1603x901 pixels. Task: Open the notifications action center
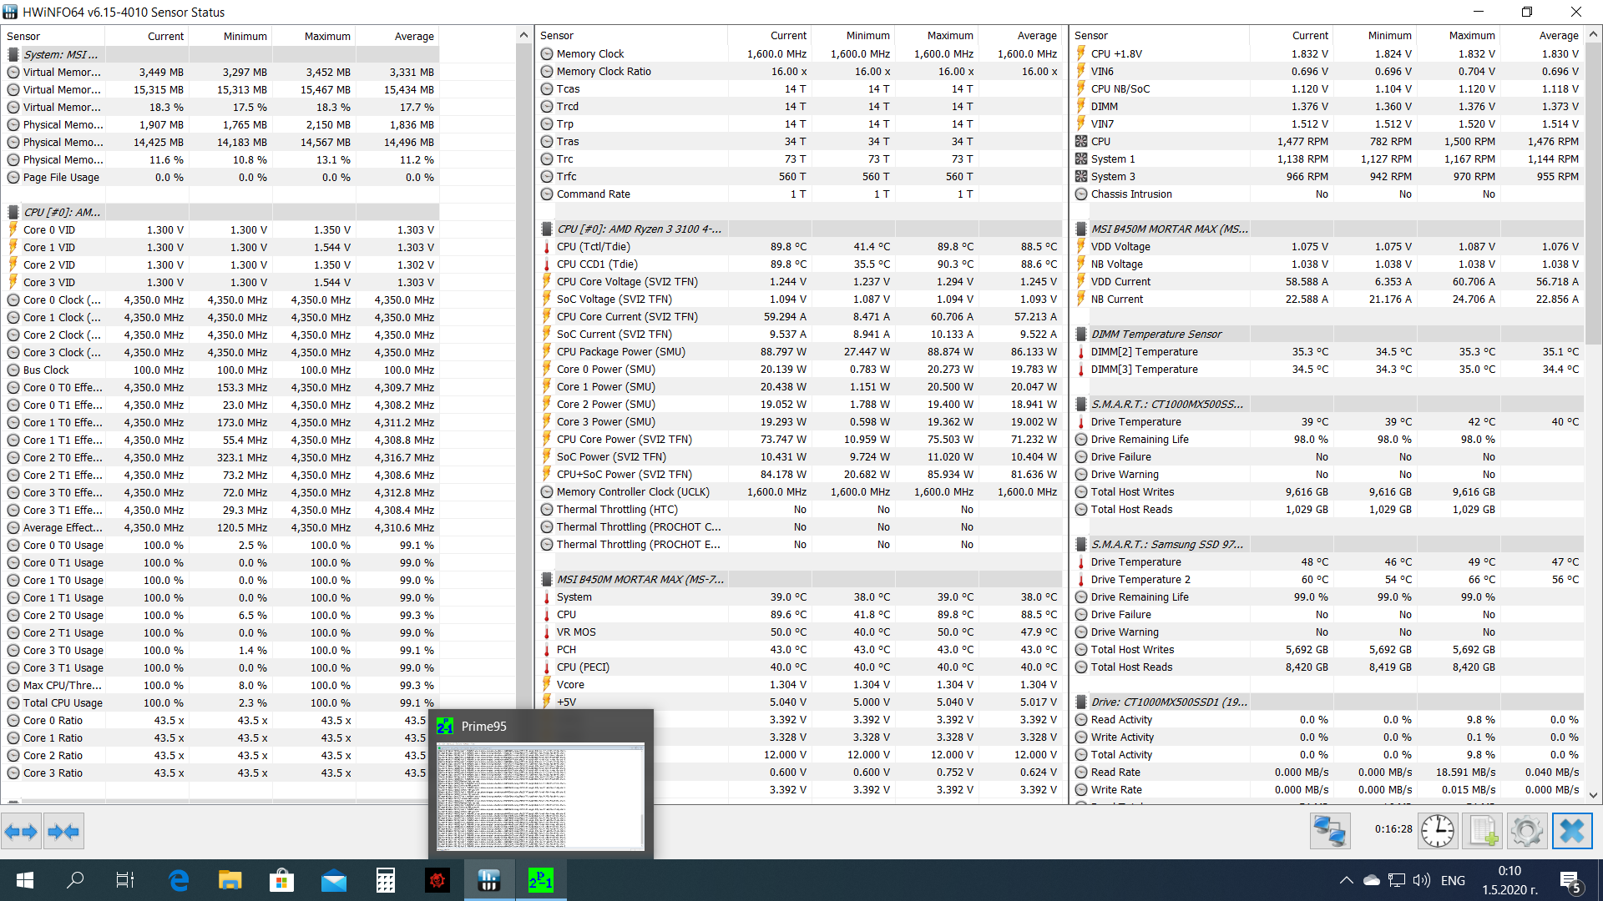[x=1570, y=881]
